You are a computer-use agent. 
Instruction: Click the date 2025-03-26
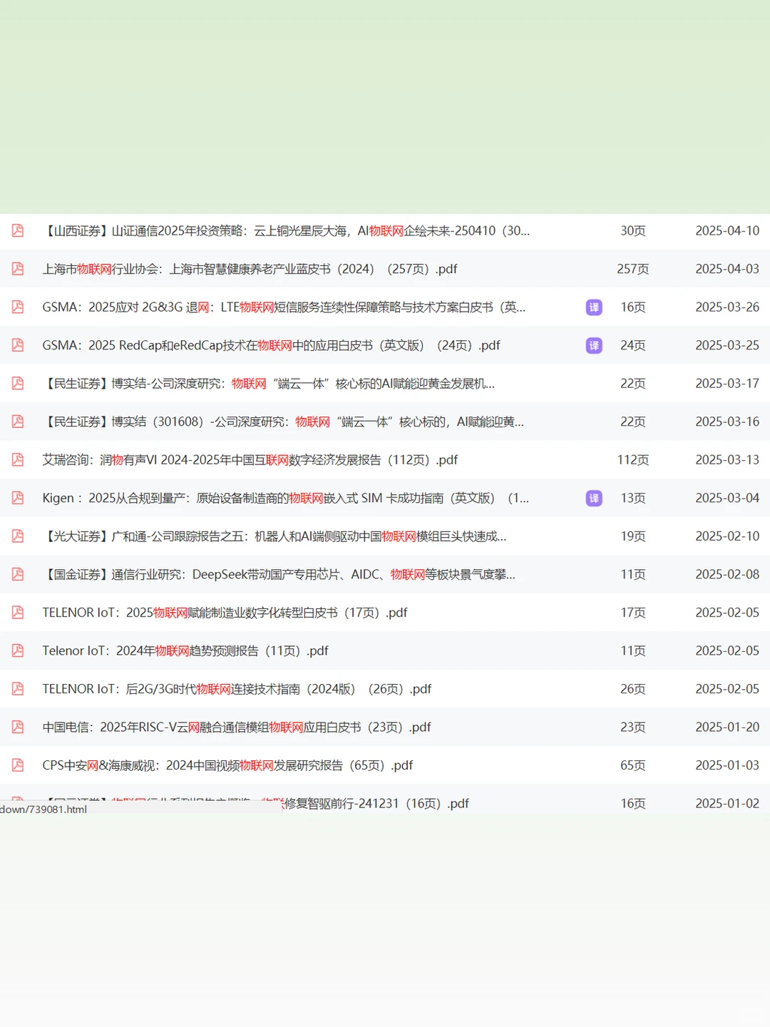(727, 307)
